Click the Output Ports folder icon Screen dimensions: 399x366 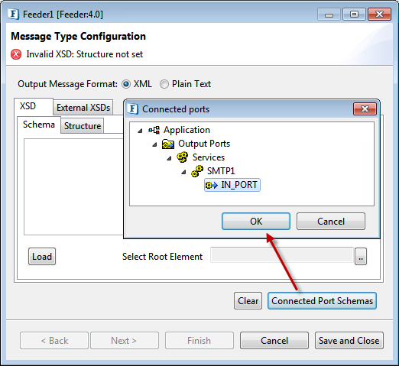(x=168, y=144)
